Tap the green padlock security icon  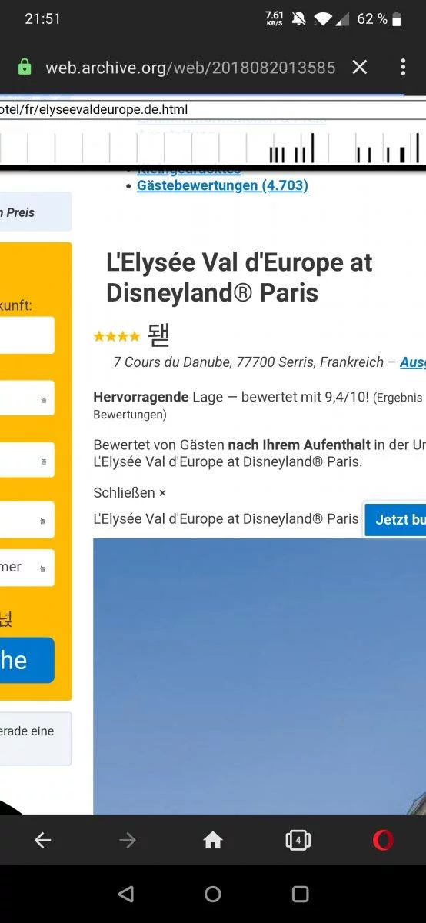click(25, 67)
